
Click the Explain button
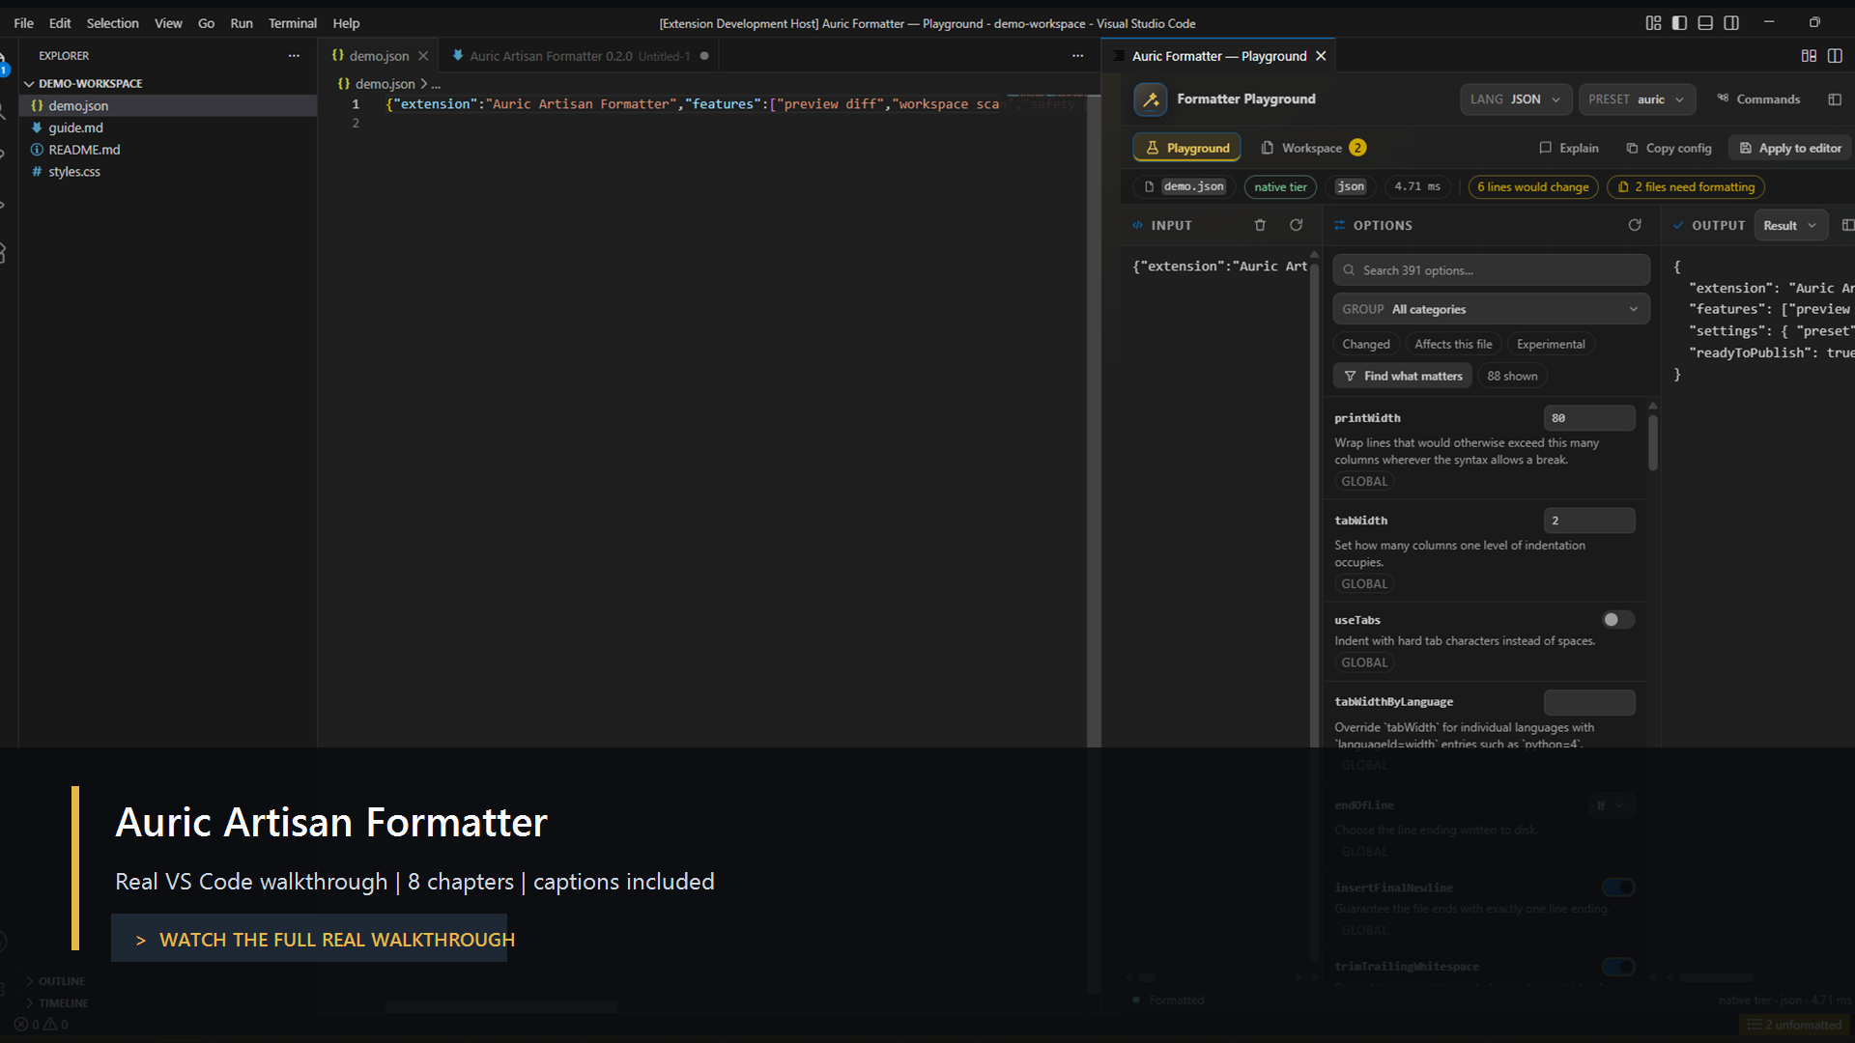coord(1569,148)
